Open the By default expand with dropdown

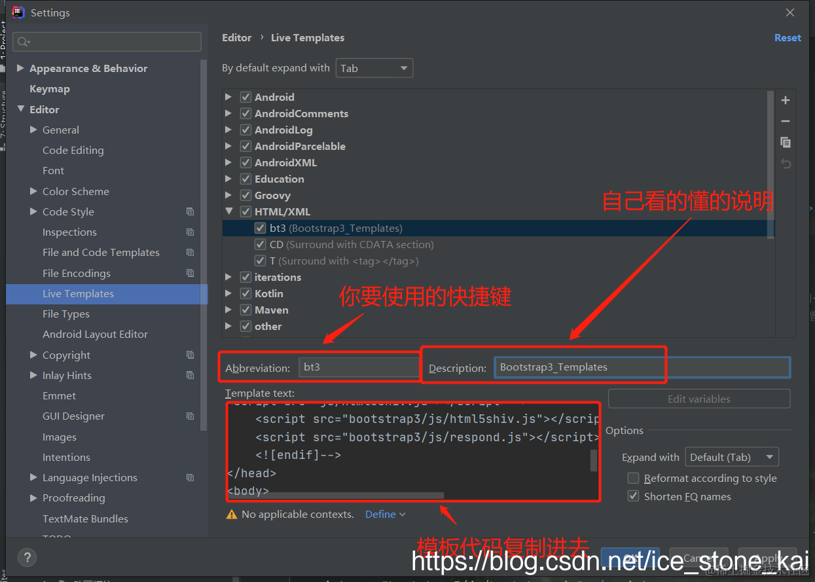click(374, 68)
